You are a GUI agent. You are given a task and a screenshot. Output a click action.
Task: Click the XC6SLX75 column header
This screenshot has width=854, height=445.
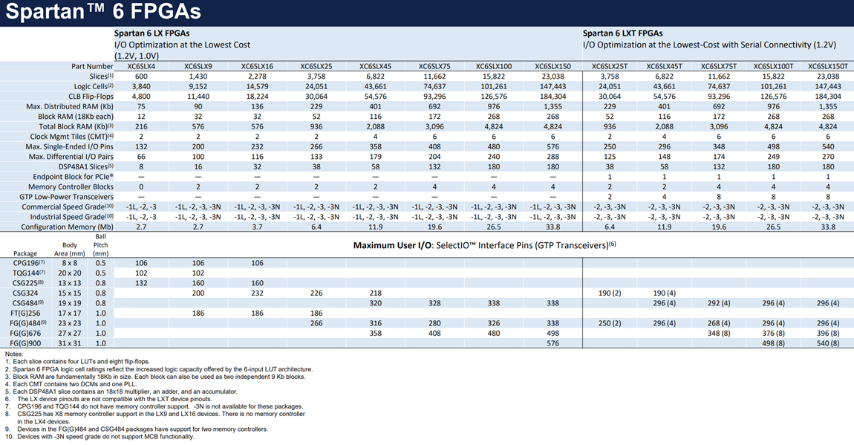point(434,66)
